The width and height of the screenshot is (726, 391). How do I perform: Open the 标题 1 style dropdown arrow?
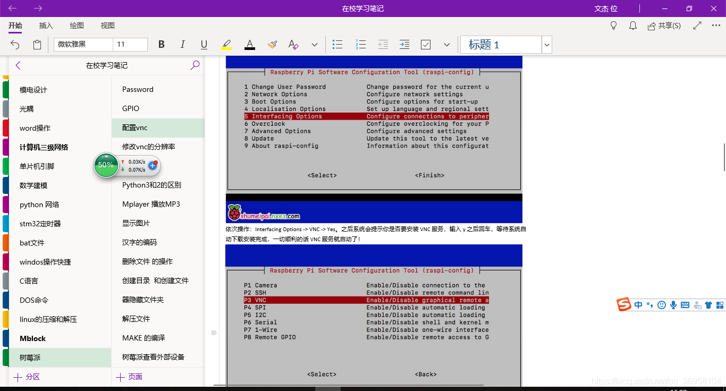(547, 45)
